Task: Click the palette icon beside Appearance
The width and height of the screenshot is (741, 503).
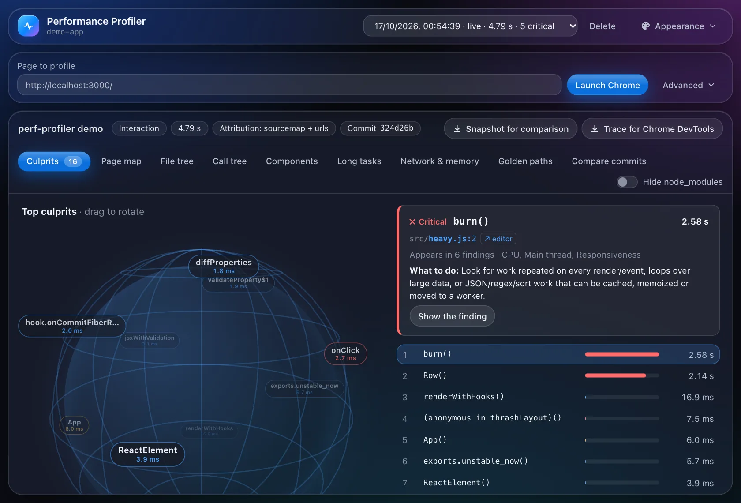Action: 645,26
